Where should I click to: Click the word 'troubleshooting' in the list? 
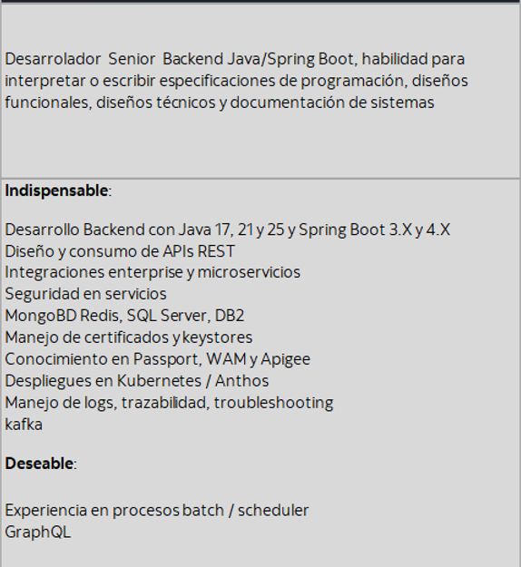pos(273,403)
